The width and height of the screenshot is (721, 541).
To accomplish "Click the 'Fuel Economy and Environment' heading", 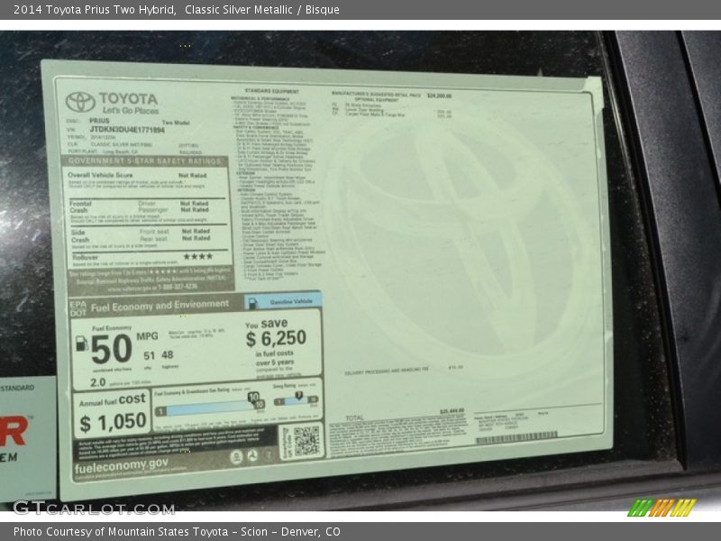I will (x=160, y=306).
